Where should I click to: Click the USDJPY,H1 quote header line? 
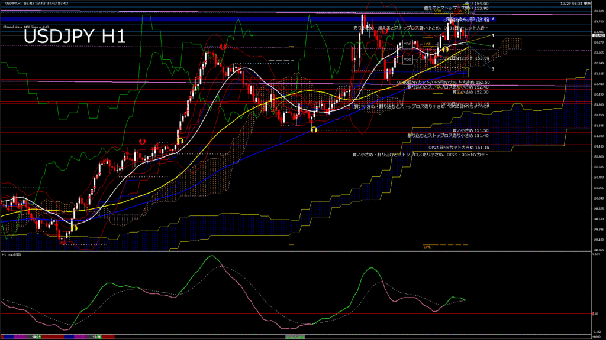coord(37,4)
